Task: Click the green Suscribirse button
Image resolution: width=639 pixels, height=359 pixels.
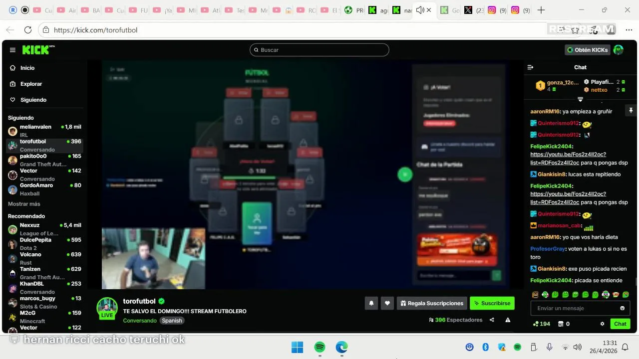Action: pyautogui.click(x=492, y=303)
